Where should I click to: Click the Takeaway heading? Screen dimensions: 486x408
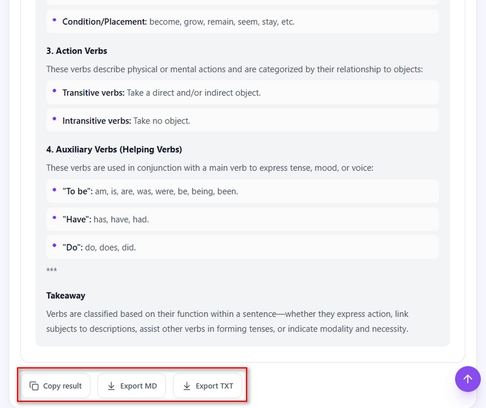click(x=66, y=296)
